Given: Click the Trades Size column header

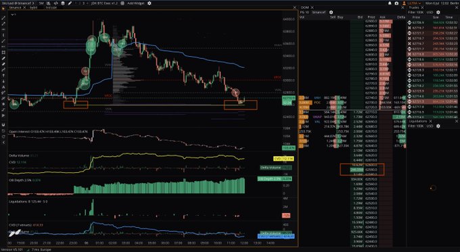Looking at the screenshot, I should coord(436,18).
